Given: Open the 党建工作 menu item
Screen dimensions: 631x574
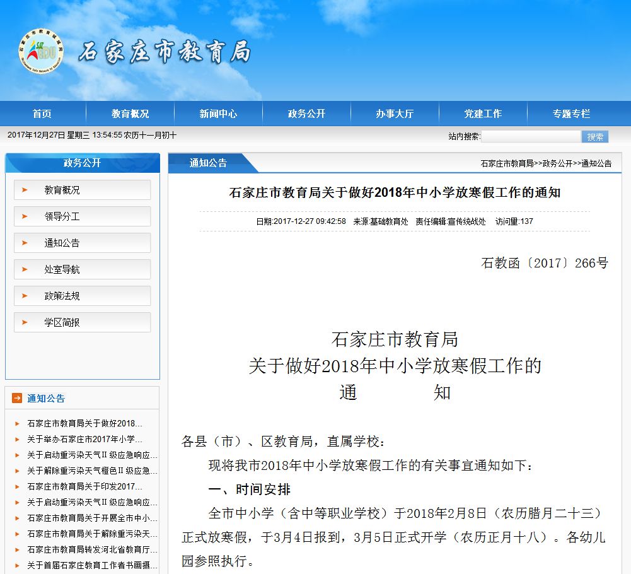Looking at the screenshot, I should coord(483,114).
